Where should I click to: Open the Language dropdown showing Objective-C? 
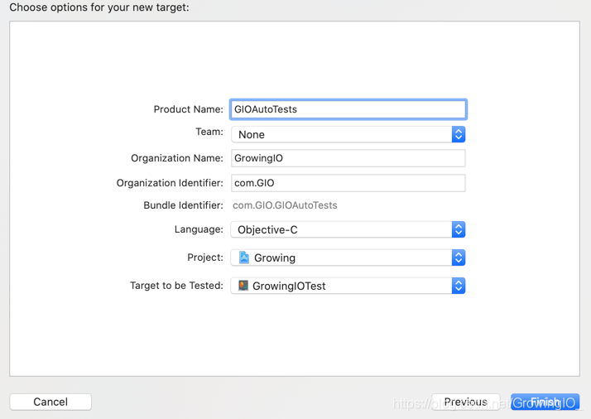348,229
